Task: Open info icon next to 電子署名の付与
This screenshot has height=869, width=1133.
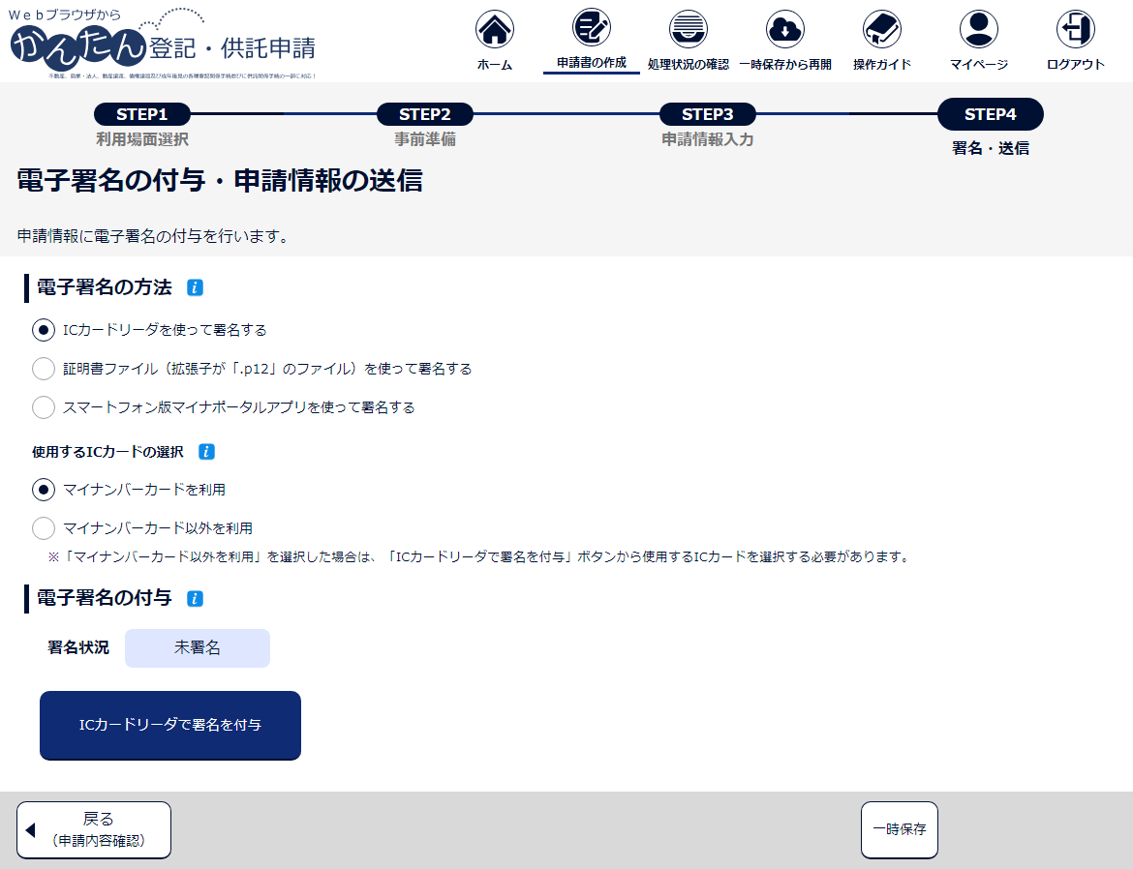Action: [195, 599]
